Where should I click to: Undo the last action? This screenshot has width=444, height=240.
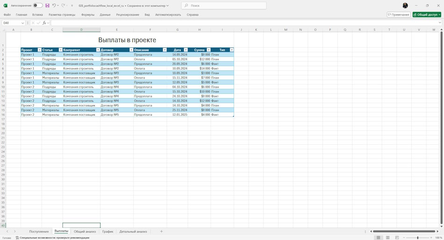(x=54, y=6)
